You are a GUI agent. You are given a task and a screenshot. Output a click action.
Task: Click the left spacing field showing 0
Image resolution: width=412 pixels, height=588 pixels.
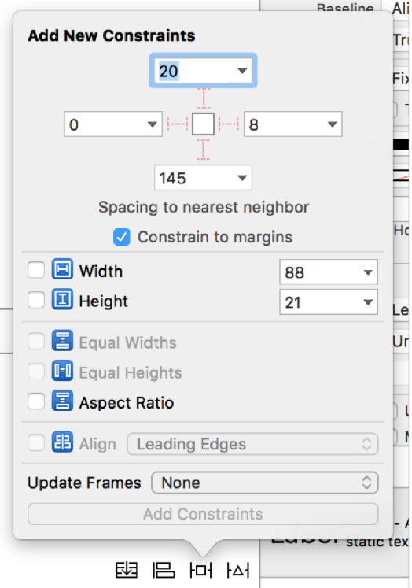(113, 124)
